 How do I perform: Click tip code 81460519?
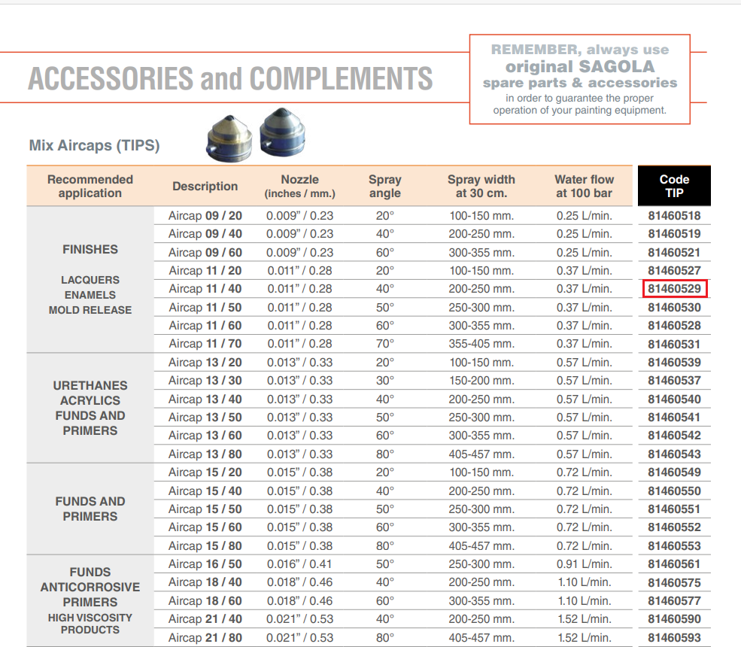[674, 233]
